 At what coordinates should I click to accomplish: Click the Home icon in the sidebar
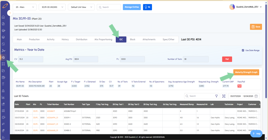pyautogui.click(x=3, y=17)
